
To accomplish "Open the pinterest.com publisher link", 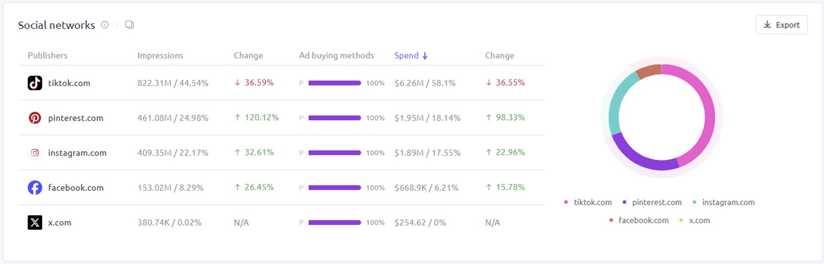I will [x=76, y=118].
